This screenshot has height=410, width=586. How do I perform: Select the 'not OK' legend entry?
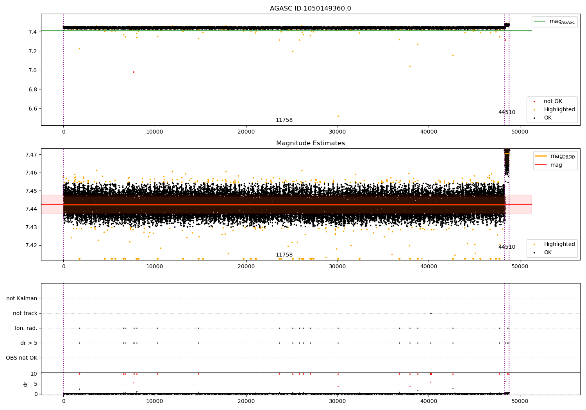click(553, 102)
